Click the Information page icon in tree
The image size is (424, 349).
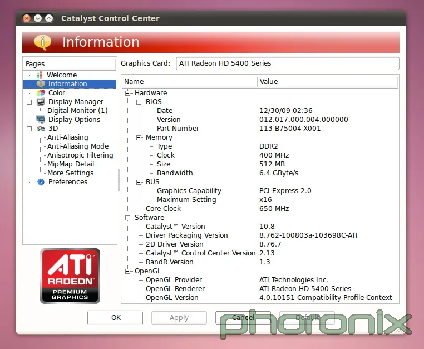pos(41,84)
